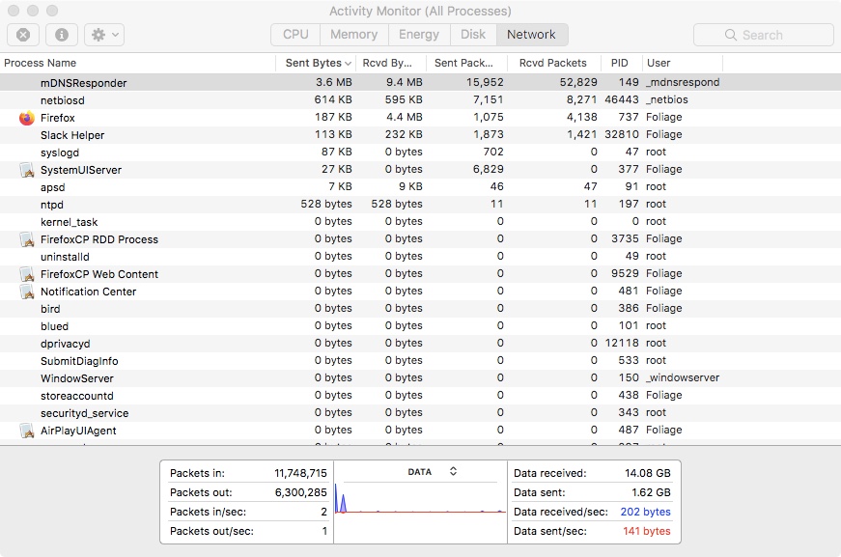Sort by User column header
The width and height of the screenshot is (841, 557).
coord(683,63)
